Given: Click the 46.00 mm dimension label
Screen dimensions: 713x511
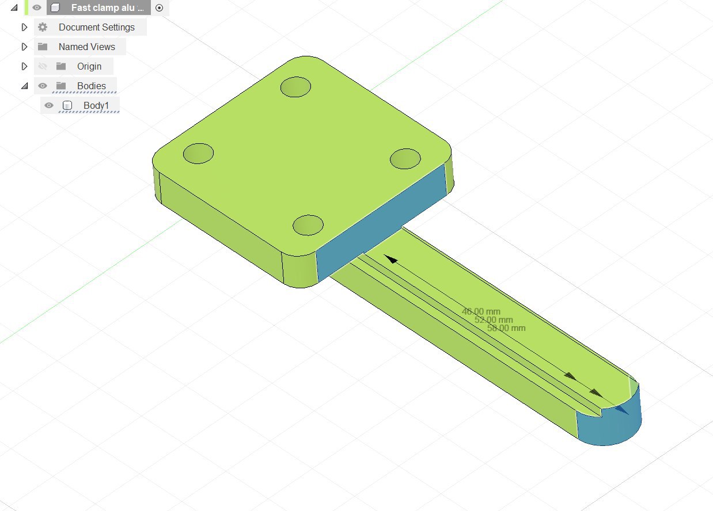Looking at the screenshot, I should pyautogui.click(x=481, y=311).
